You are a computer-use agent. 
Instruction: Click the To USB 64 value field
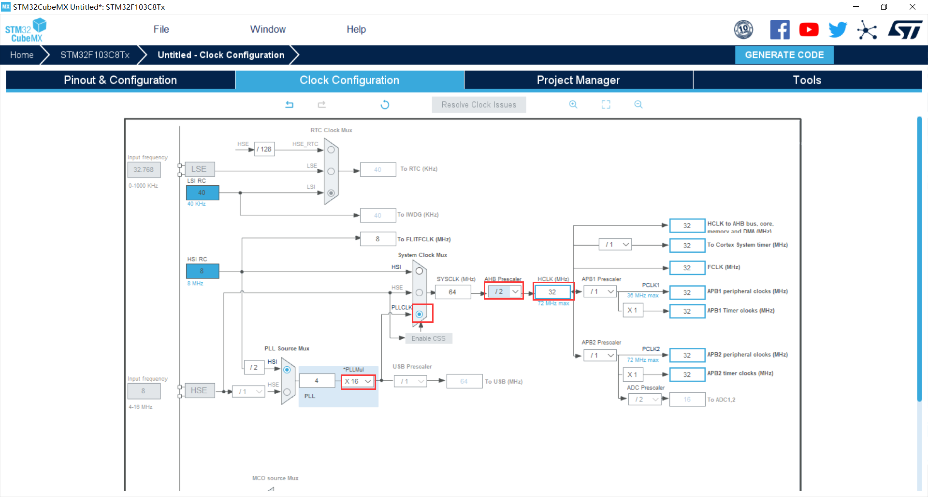tap(464, 381)
